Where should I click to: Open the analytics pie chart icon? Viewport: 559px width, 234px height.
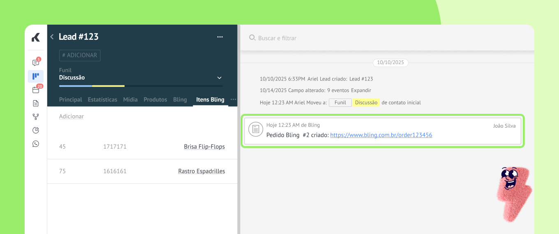click(x=36, y=131)
